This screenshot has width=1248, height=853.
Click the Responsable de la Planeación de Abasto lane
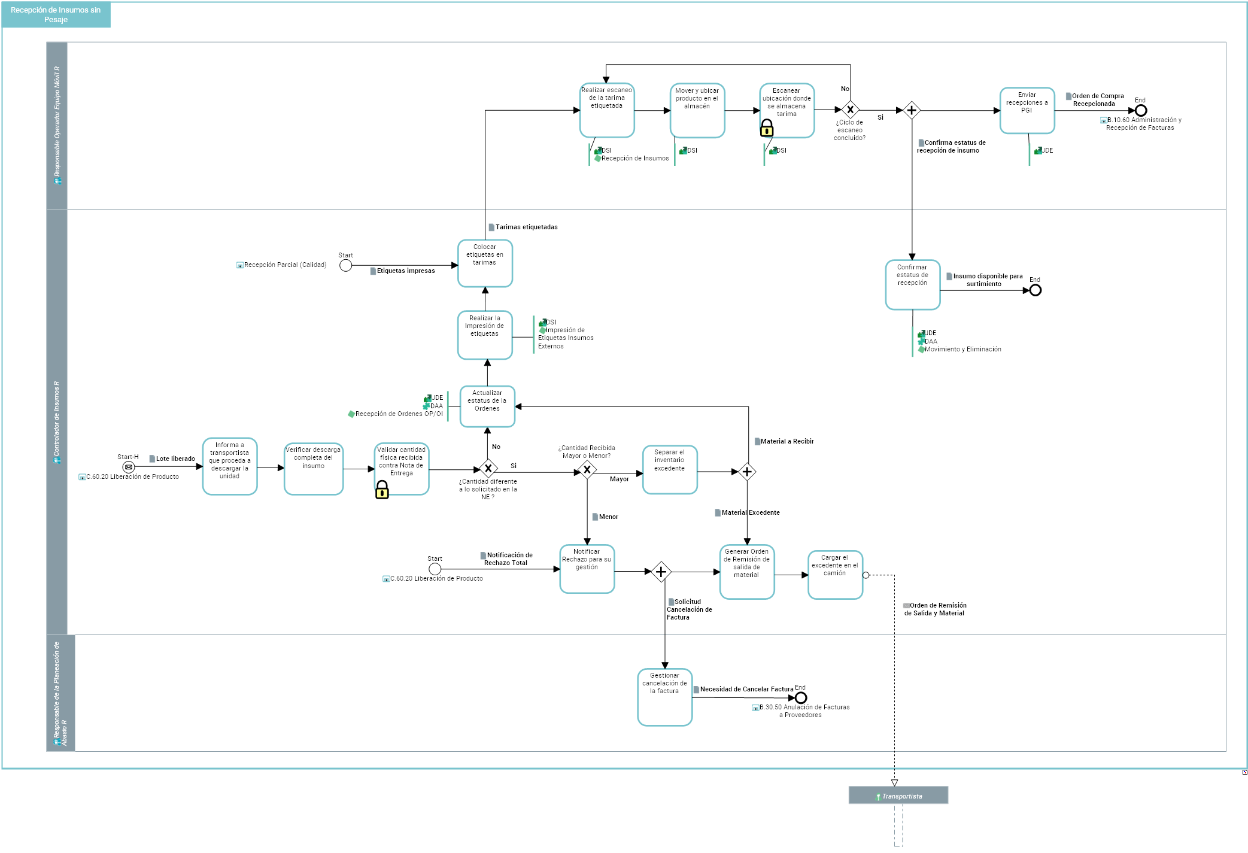(x=60, y=693)
